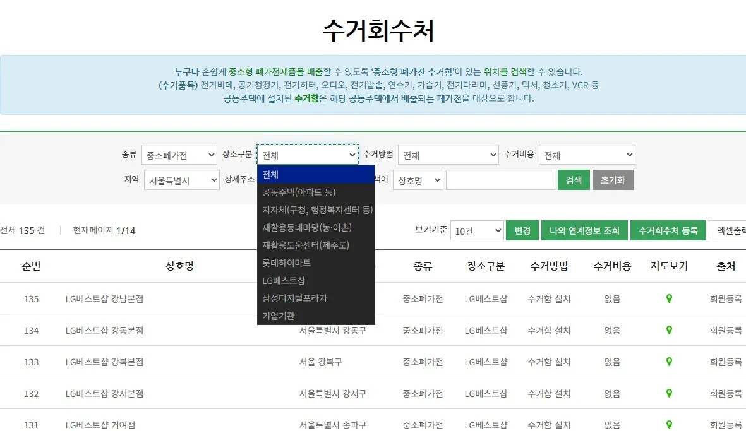
Task: Click 수거함 설치 in row 134
Action: [549, 330]
